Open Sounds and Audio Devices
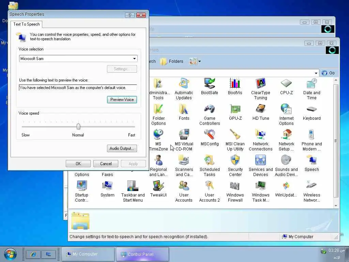Image resolution: width=349 pixels, height=262 pixels. (x=286, y=166)
